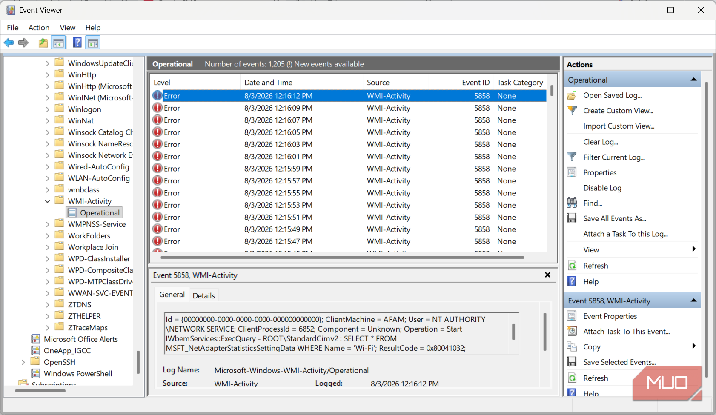Click the Filter Current Log funnel icon
The height and width of the screenshot is (415, 716).
click(572, 157)
